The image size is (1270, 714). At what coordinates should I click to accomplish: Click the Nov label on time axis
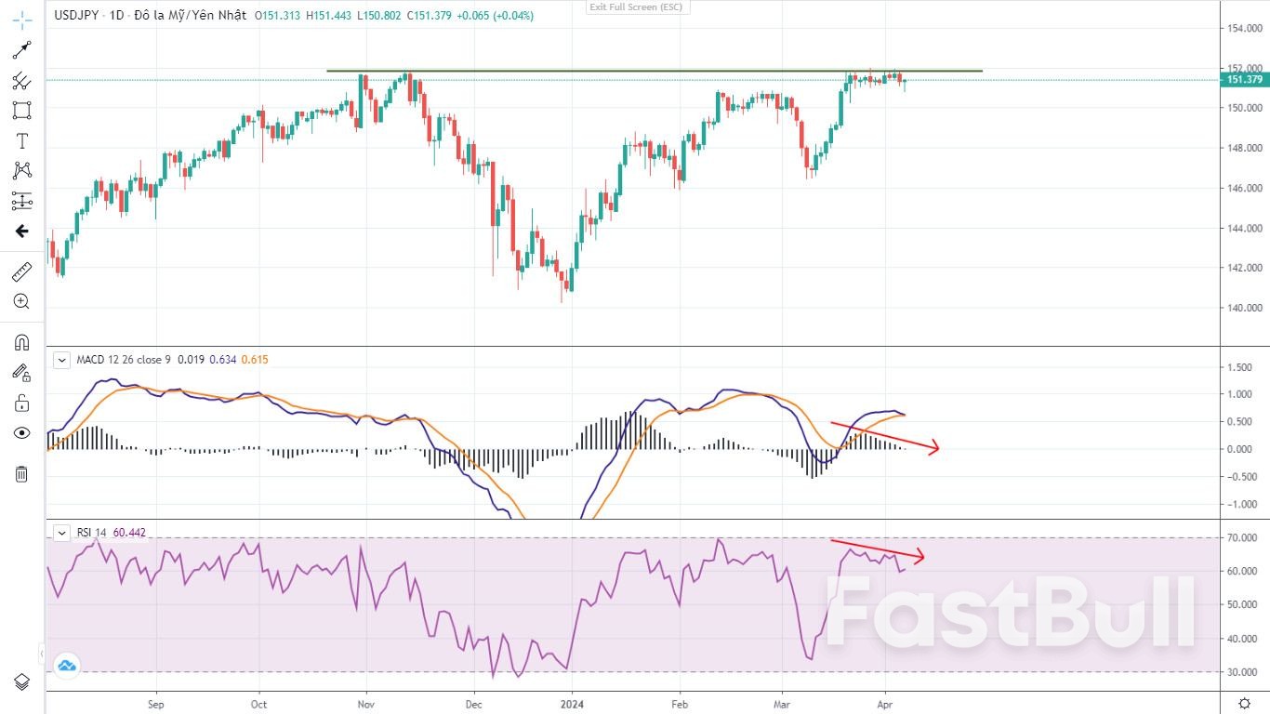[366, 704]
